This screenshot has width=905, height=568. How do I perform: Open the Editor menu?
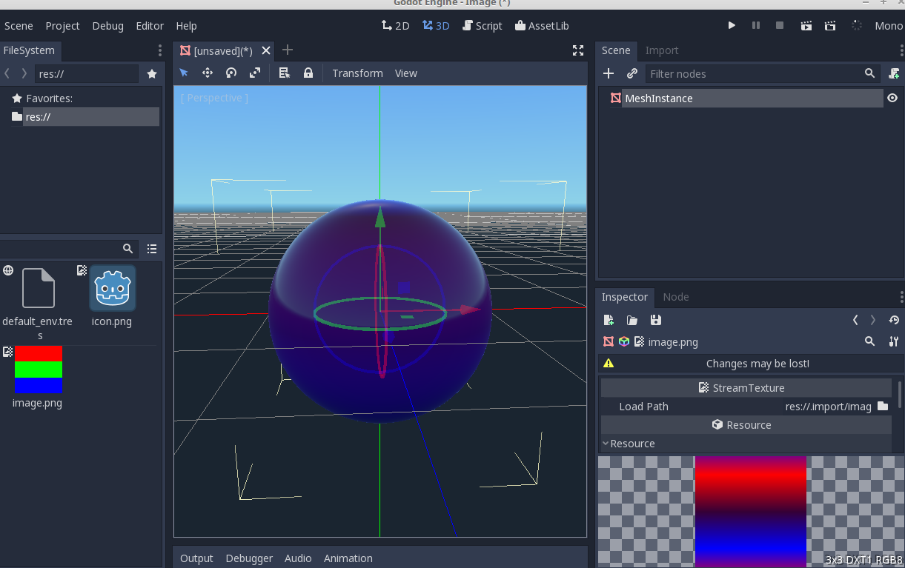(150, 25)
